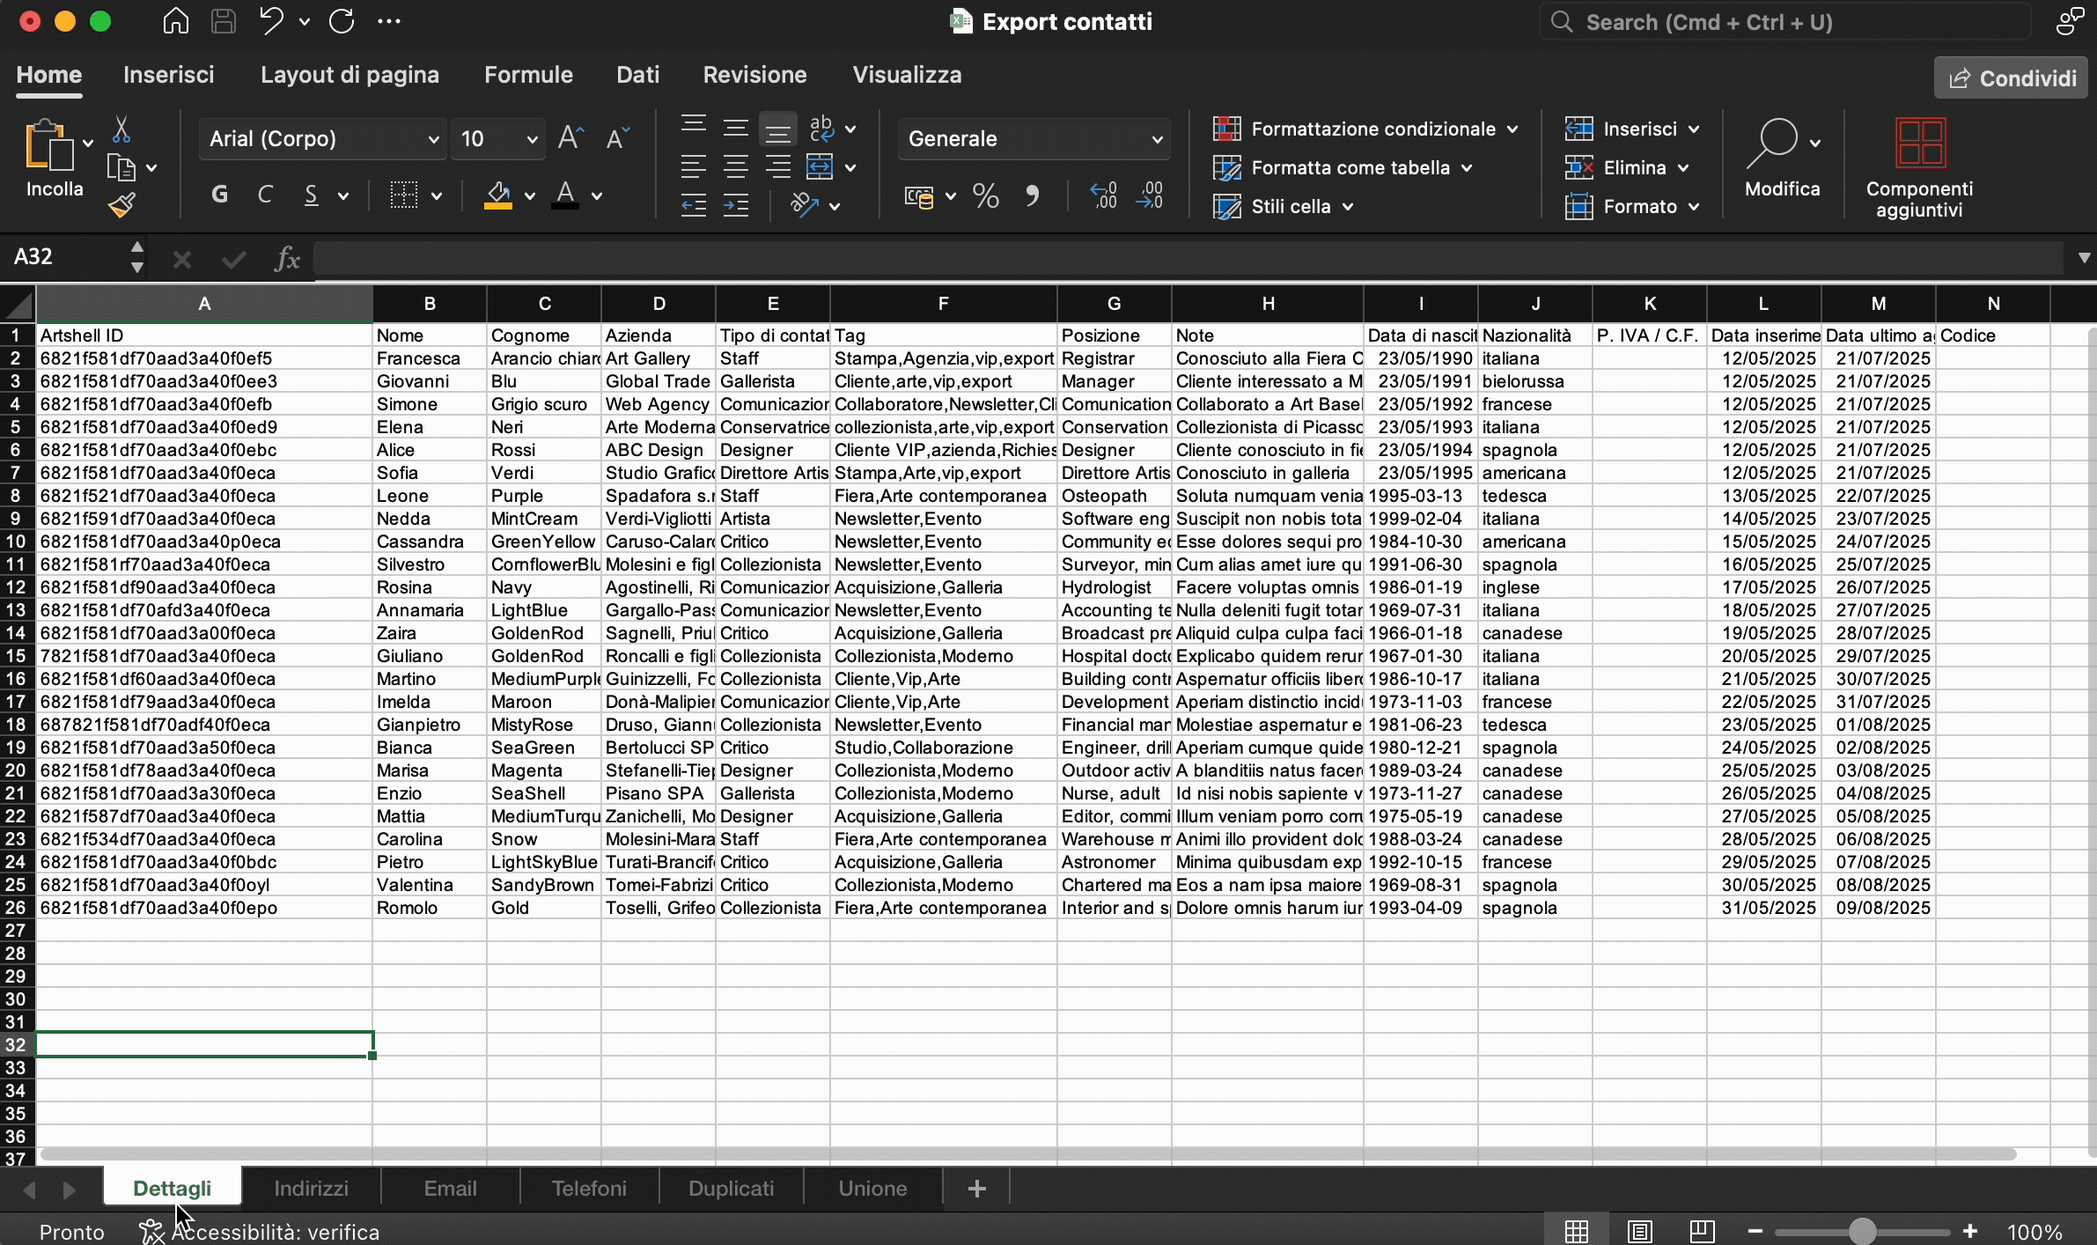Click the Search field in title bar
The width and height of the screenshot is (2097, 1245).
coord(1784,22)
